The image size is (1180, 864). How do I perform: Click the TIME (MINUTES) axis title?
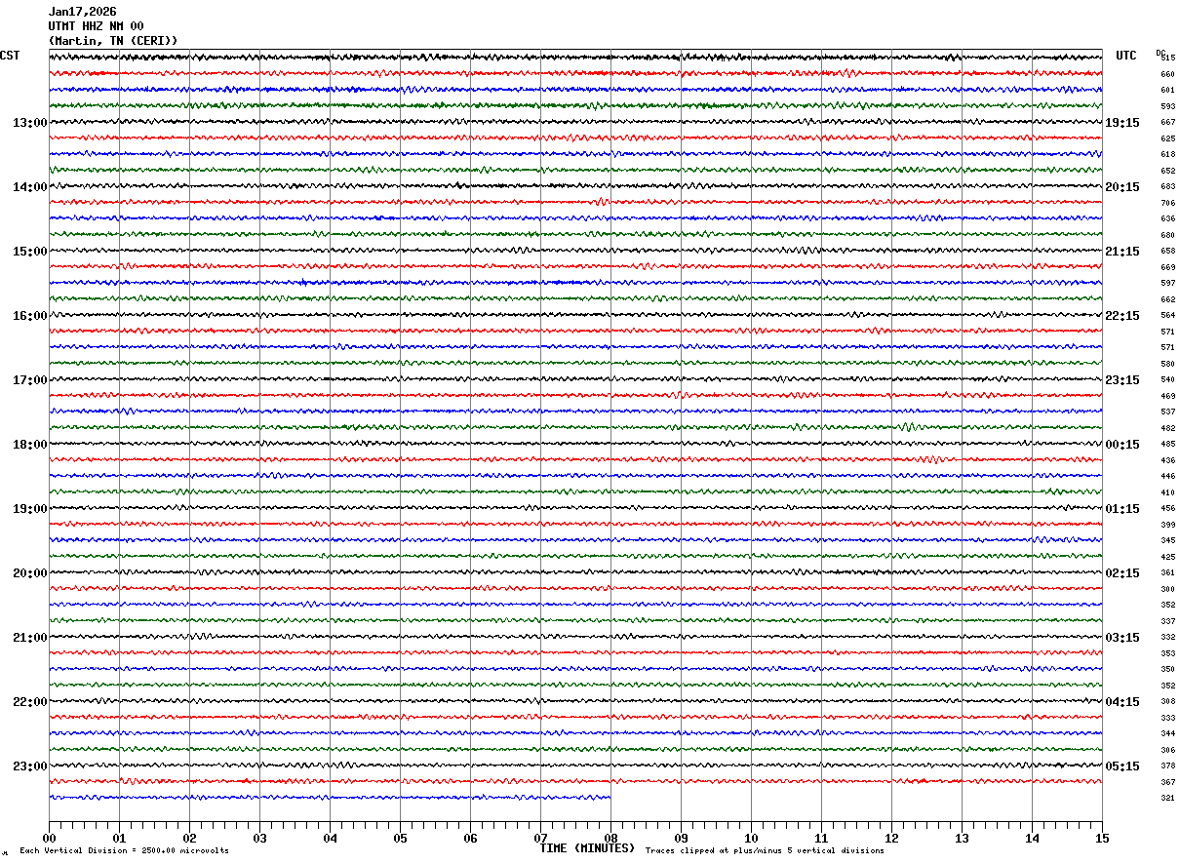pyautogui.click(x=587, y=848)
